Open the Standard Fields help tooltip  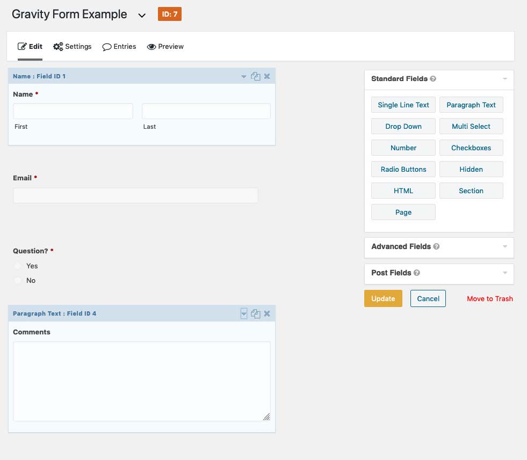(433, 79)
